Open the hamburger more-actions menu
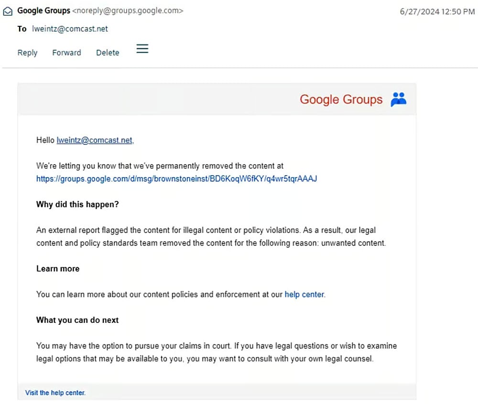 click(142, 49)
